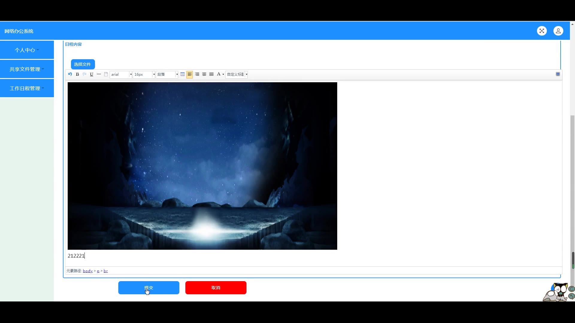Center align the text
Viewport: 575px width, 323px height.
[x=204, y=74]
